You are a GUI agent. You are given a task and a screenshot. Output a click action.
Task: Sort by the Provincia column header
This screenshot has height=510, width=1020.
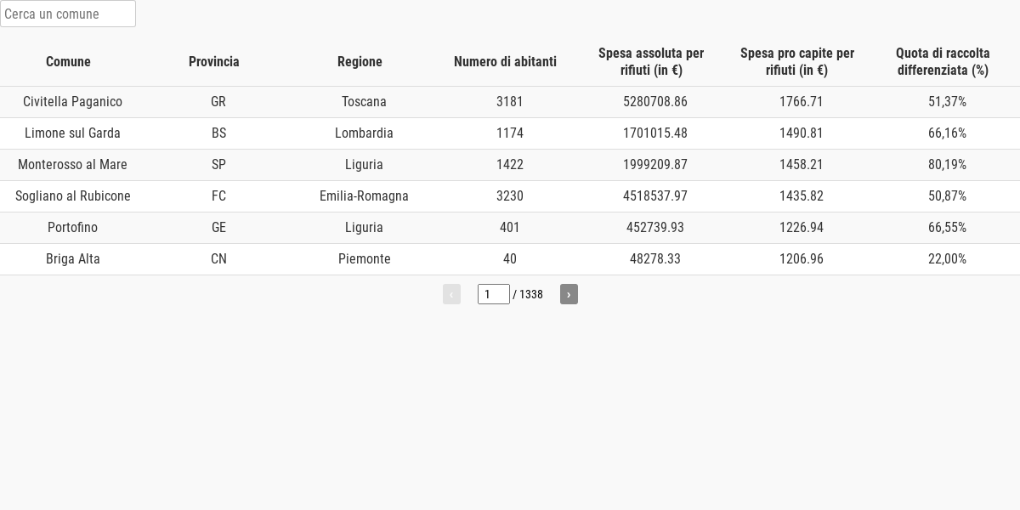(214, 61)
